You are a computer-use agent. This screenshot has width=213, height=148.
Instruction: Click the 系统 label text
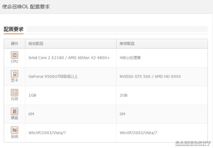point(14,136)
